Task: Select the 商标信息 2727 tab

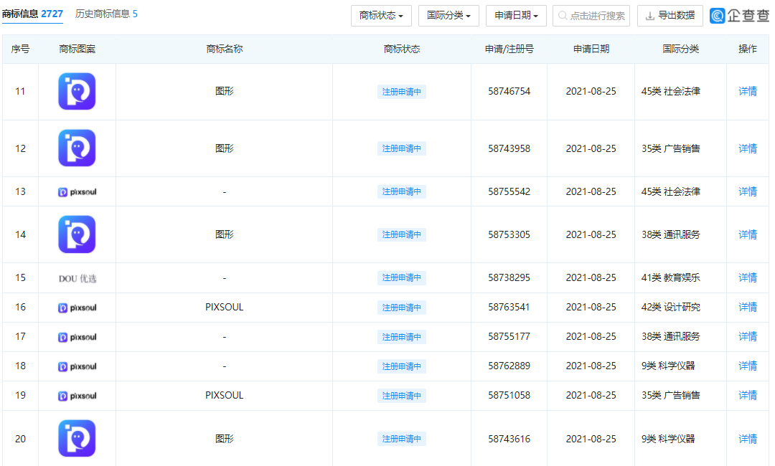Action: (x=33, y=14)
